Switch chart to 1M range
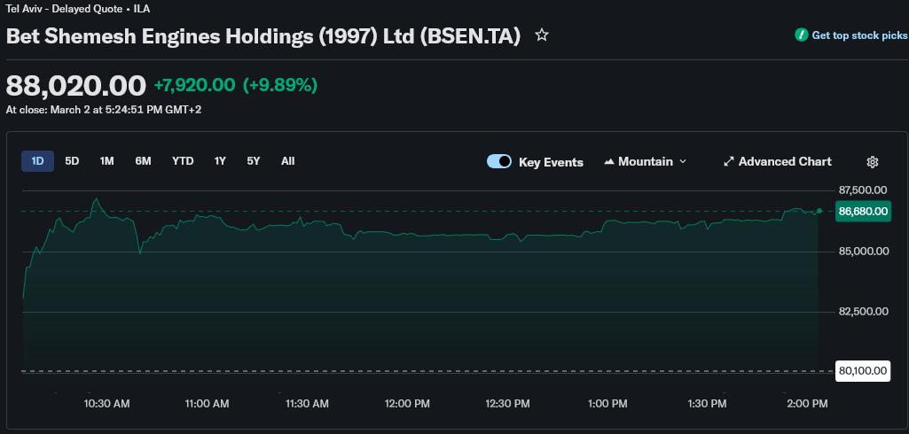The width and height of the screenshot is (909, 434). 106,161
